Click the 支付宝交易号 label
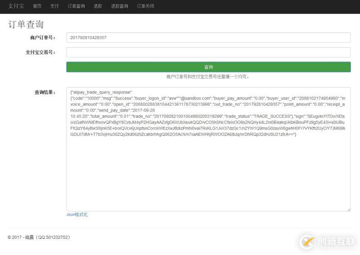 pos(40,52)
